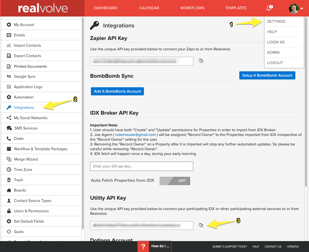
Task: Click the Dialer phone icon
Action: coord(9,138)
